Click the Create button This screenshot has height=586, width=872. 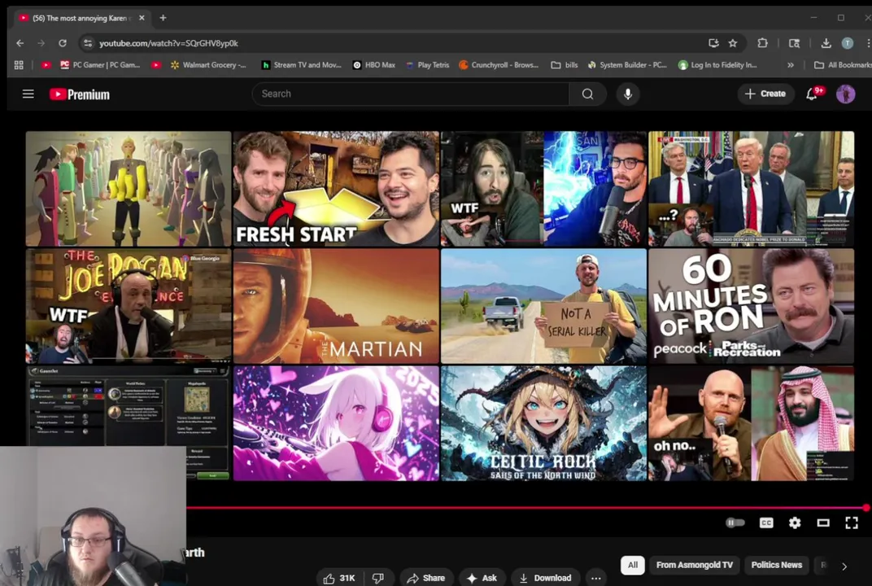[765, 94]
